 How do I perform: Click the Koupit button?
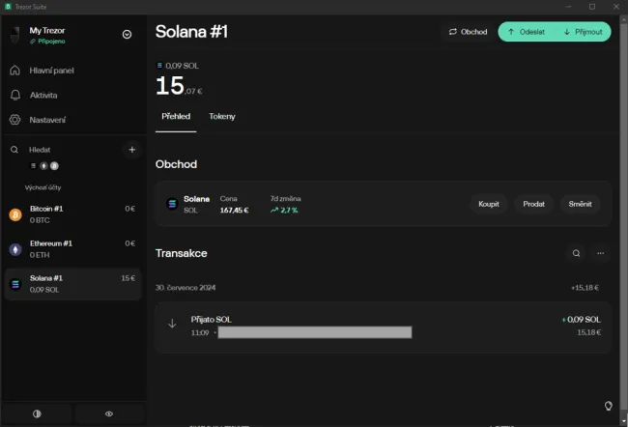489,204
